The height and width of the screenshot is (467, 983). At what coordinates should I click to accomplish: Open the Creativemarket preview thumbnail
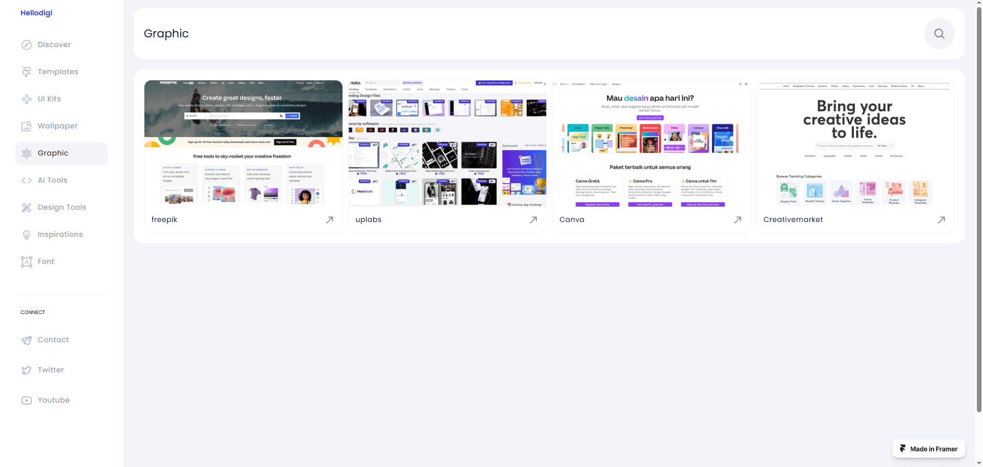pos(855,143)
